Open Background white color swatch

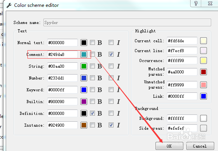[x=204, y=118]
